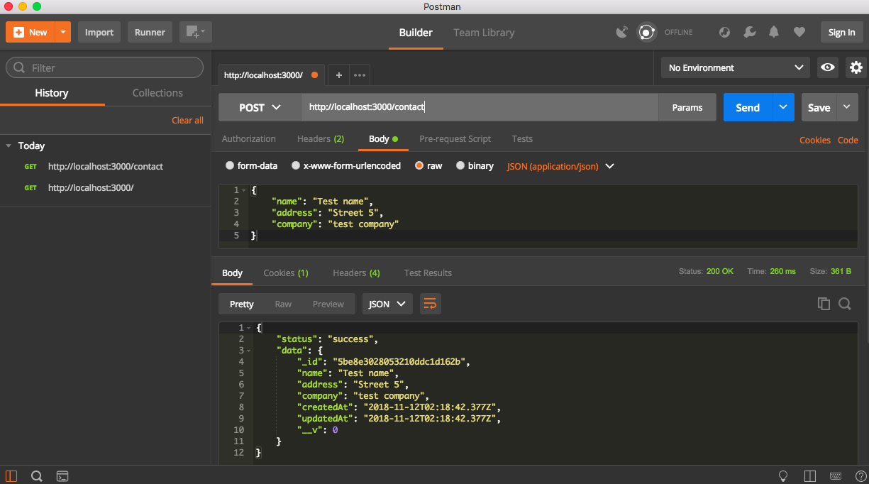The width and height of the screenshot is (869, 484).
Task: Expand the No Environment selector
Action: [x=735, y=68]
